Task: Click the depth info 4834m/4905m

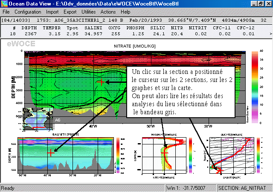Action: tap(238, 20)
